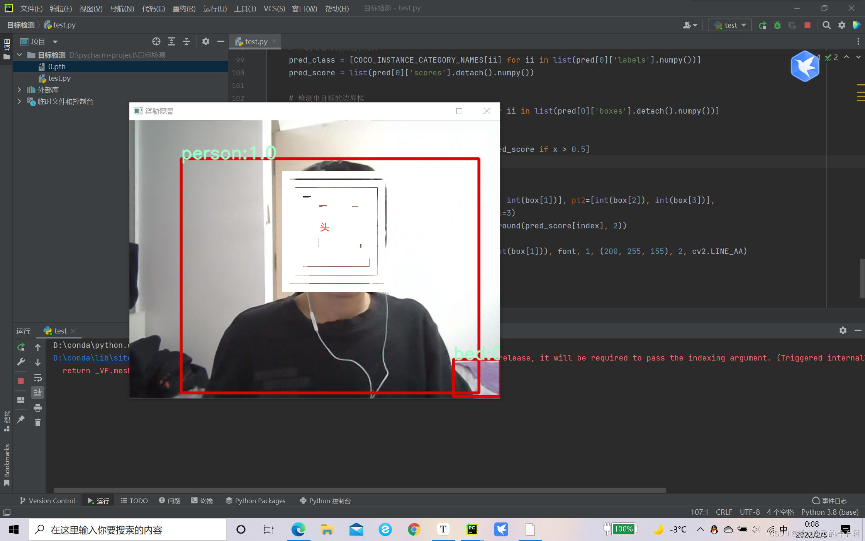Expand the 临时文件和控制台 tree node
The width and height of the screenshot is (865, 541).
click(19, 101)
